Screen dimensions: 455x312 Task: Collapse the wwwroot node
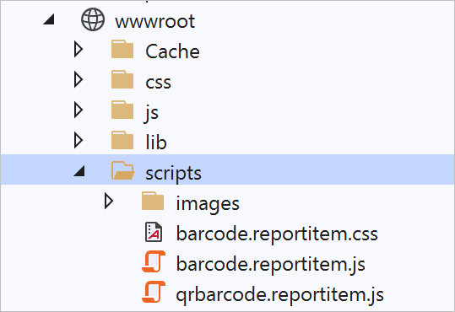point(49,19)
